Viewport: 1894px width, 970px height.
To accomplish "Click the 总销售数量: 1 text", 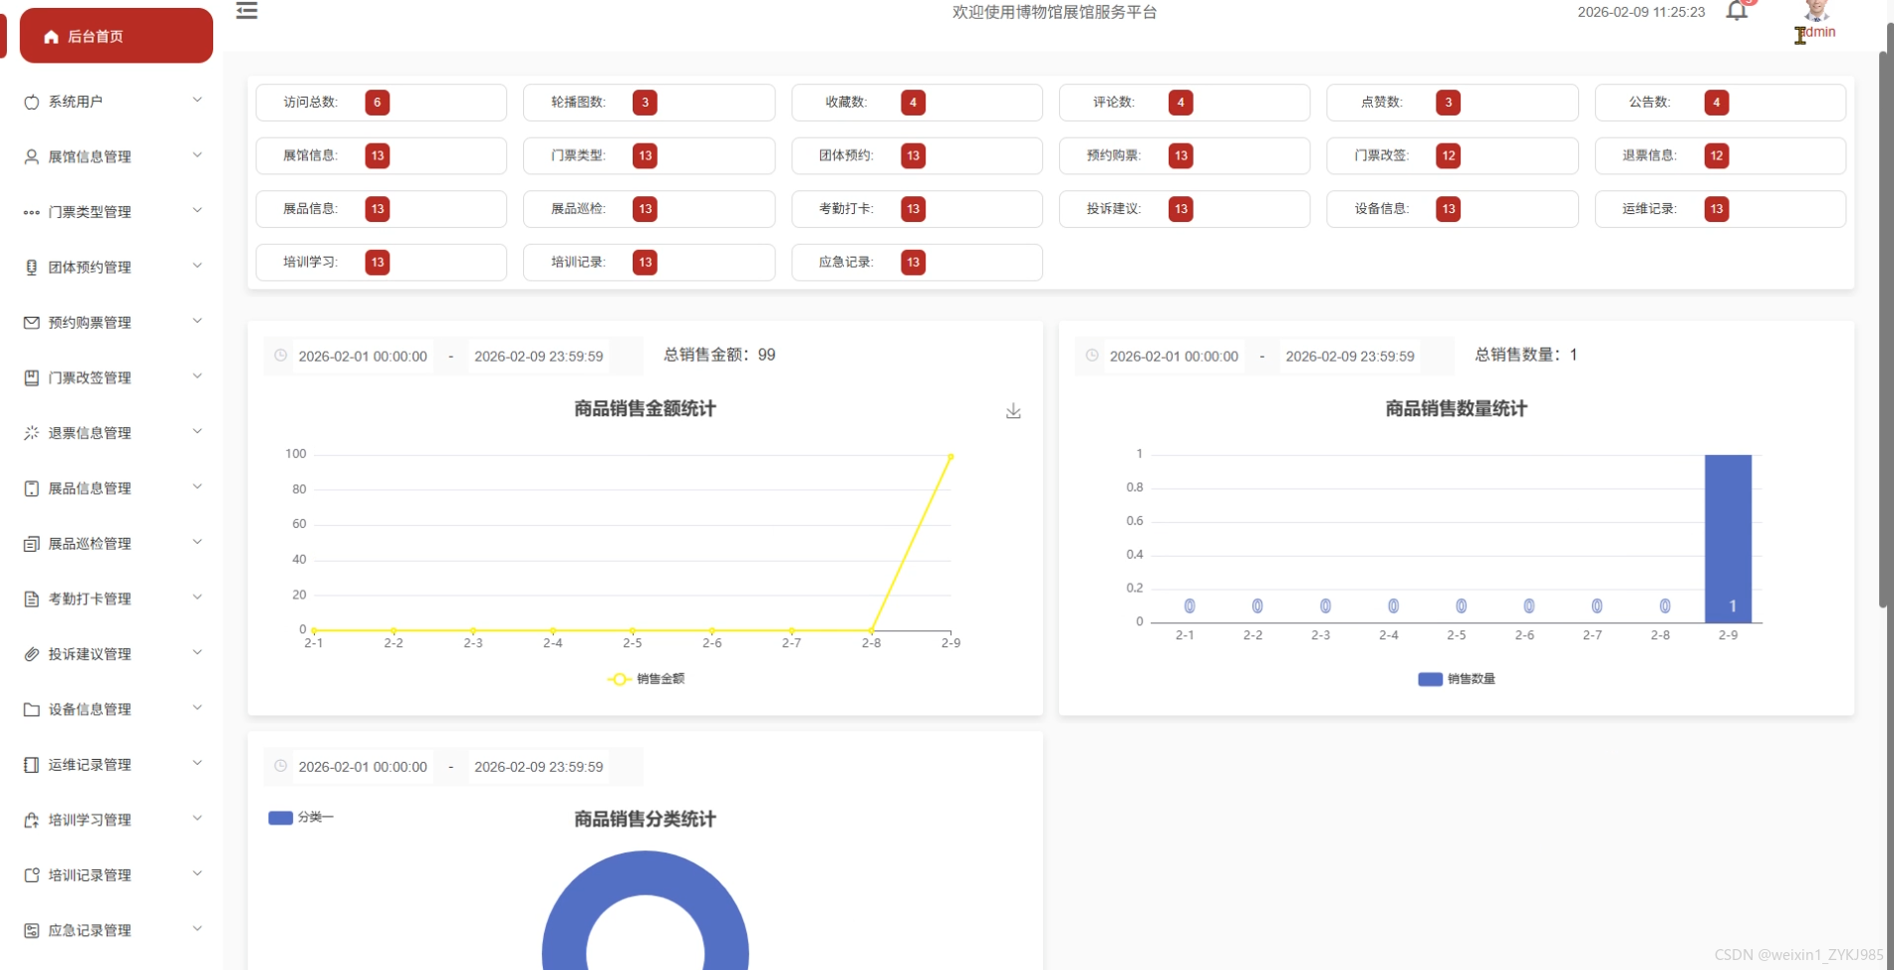I will (1526, 355).
